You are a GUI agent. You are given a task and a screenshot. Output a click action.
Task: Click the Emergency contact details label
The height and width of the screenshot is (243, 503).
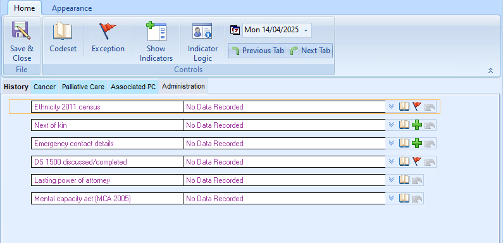tap(107, 144)
